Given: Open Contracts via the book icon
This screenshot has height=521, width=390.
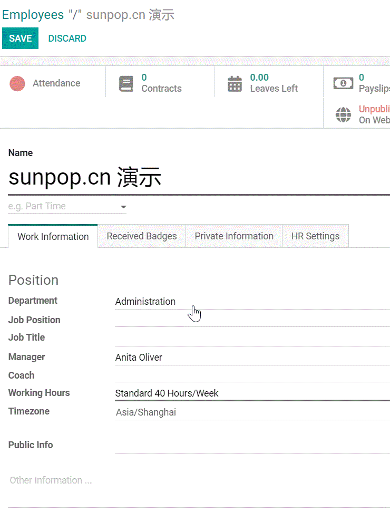Looking at the screenshot, I should click(x=126, y=84).
